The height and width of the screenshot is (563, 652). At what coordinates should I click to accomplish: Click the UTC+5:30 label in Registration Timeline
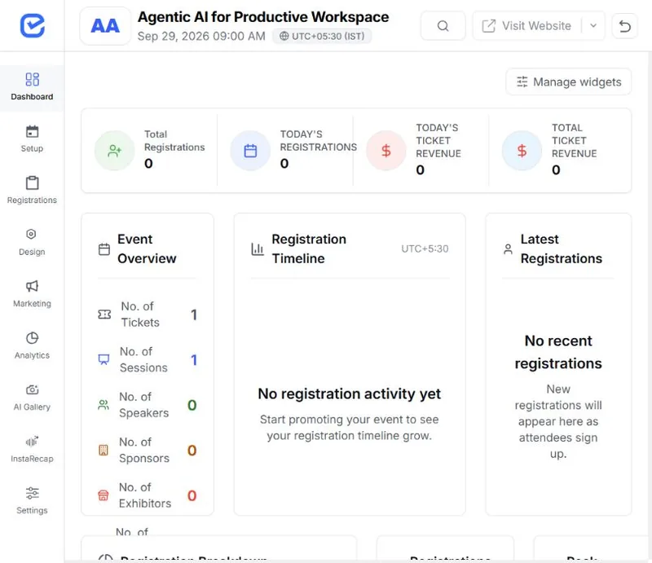click(x=425, y=249)
